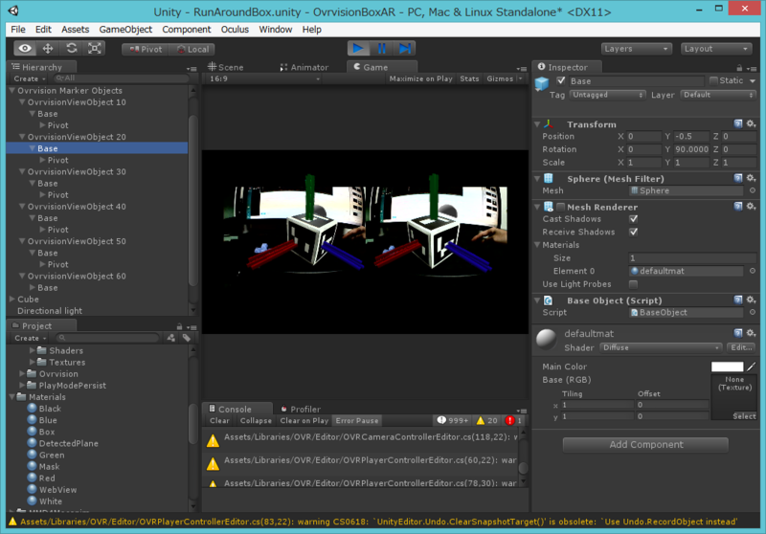Click the shader Edit button
The image size is (766, 534).
(x=741, y=347)
